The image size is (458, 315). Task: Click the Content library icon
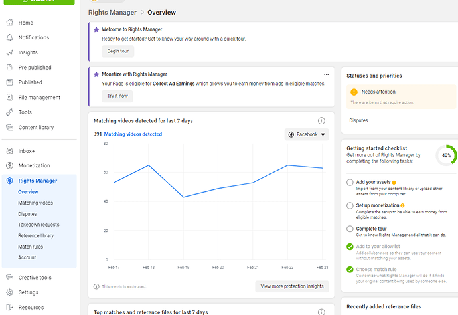(x=10, y=127)
